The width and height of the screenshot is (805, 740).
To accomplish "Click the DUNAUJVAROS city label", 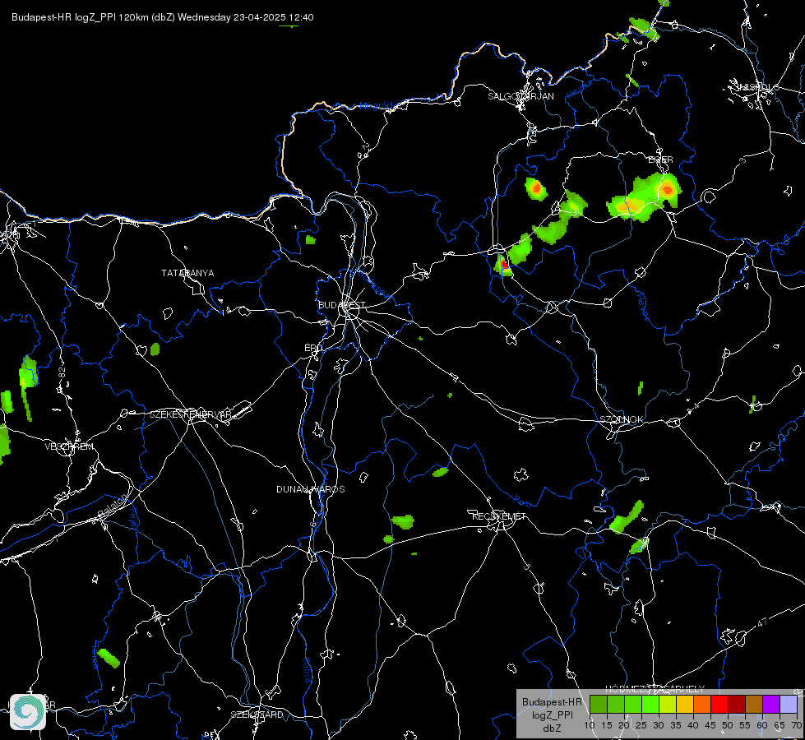I will [x=310, y=489].
